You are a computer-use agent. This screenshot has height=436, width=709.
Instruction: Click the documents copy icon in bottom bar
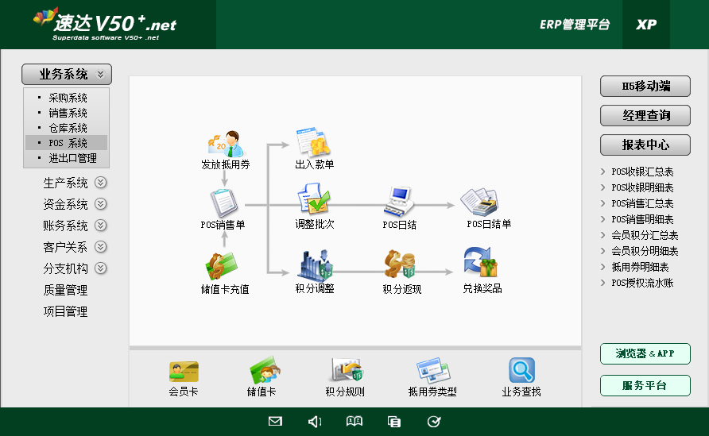click(x=394, y=422)
